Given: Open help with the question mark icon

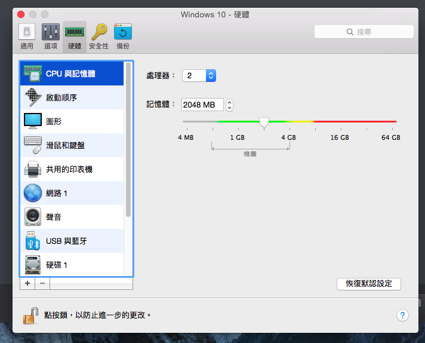Looking at the screenshot, I should click(x=402, y=316).
